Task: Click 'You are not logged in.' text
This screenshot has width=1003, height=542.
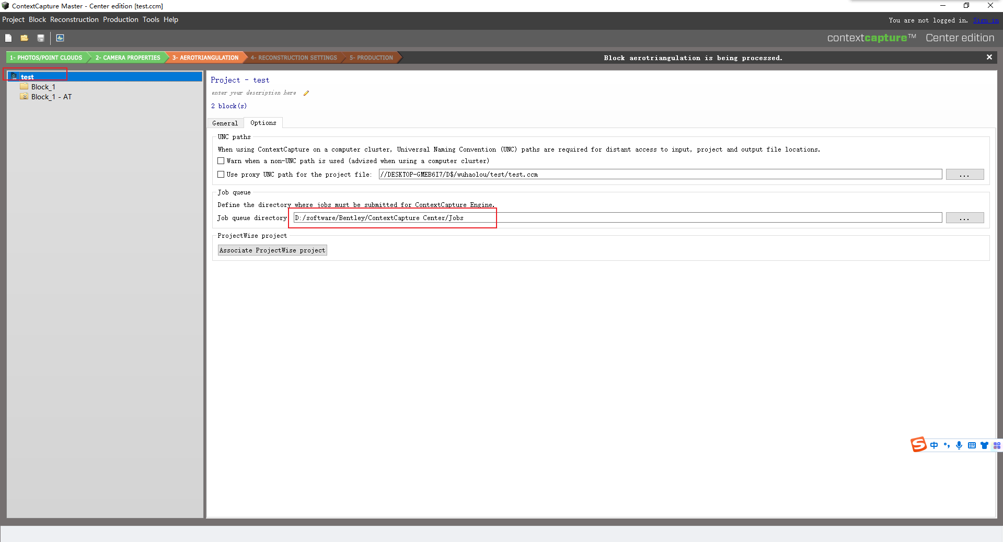Action: [928, 20]
